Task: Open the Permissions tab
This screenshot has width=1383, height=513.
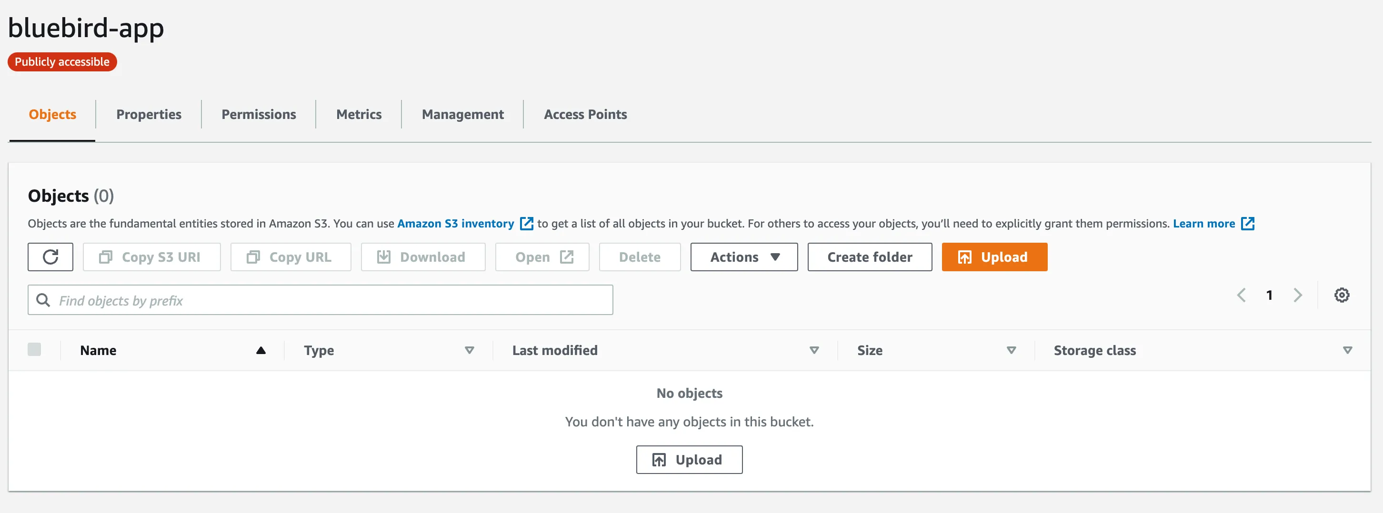Action: click(259, 114)
